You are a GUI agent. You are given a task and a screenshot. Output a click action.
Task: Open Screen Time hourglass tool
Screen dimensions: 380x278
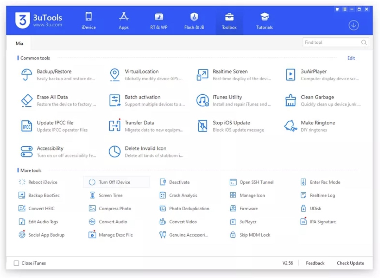106,195
